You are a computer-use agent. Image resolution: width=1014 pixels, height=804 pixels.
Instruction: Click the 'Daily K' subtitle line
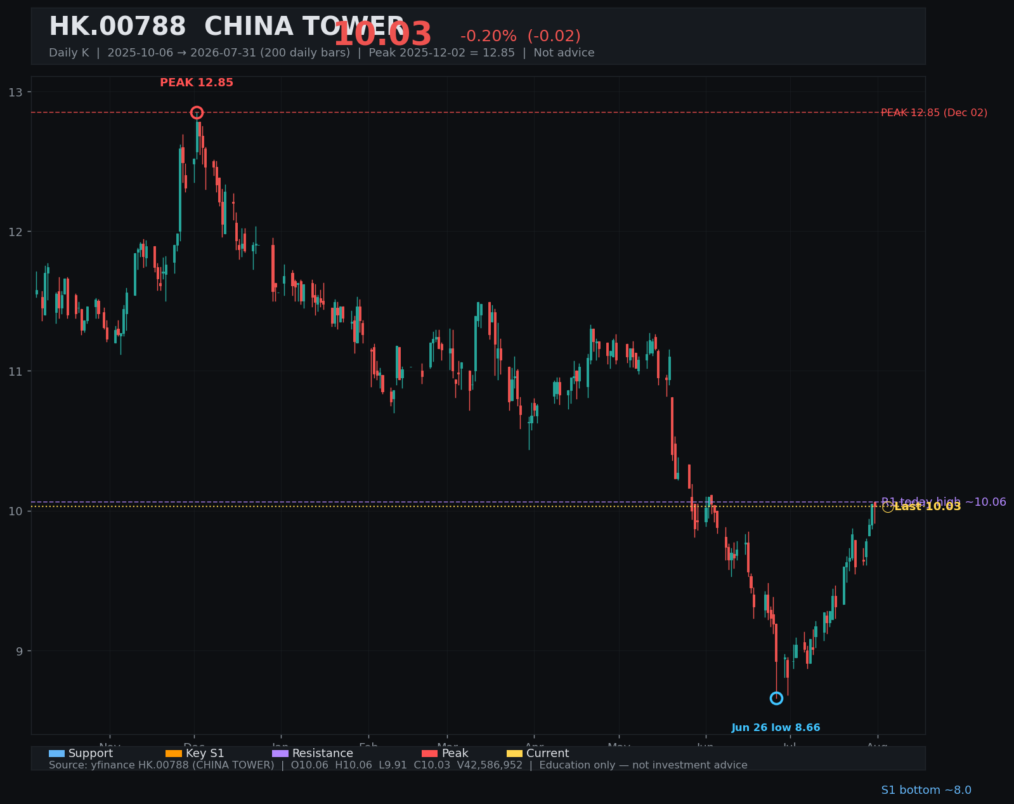coord(322,53)
